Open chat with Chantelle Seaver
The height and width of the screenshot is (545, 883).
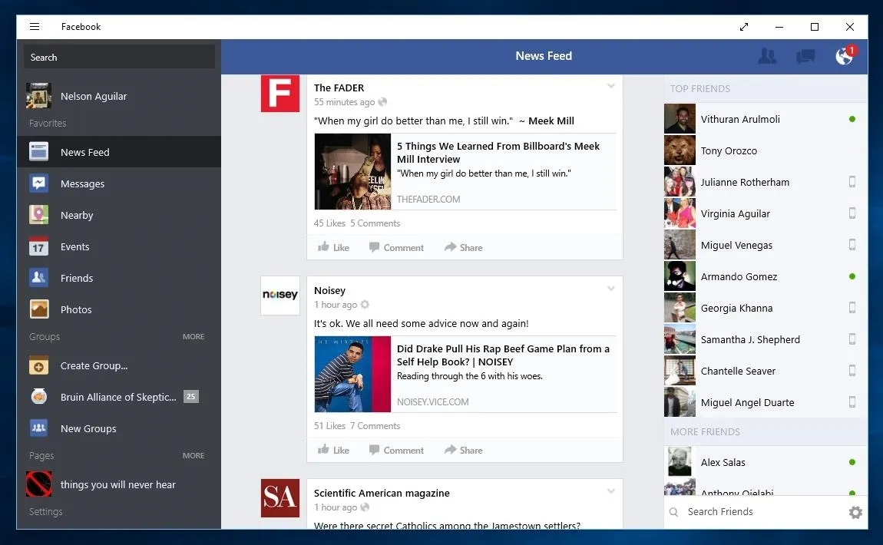pyautogui.click(x=766, y=371)
